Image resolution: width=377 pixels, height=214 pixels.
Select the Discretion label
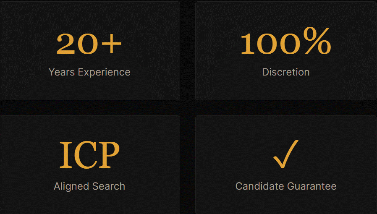(x=286, y=72)
